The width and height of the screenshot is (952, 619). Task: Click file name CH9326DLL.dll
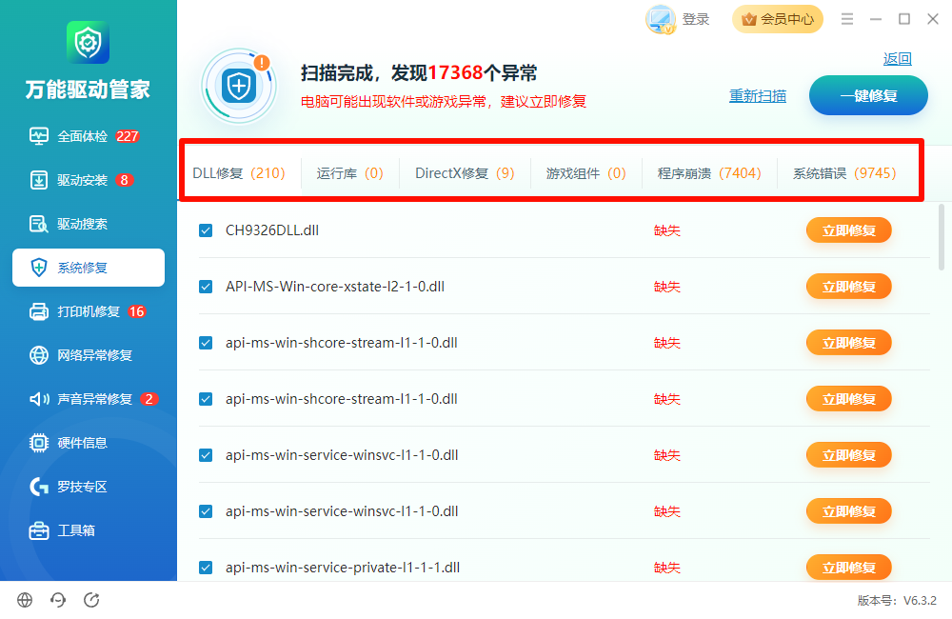(272, 230)
